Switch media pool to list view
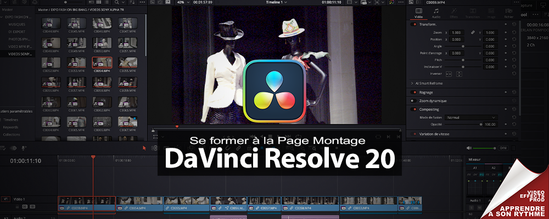 (x=106, y=2)
